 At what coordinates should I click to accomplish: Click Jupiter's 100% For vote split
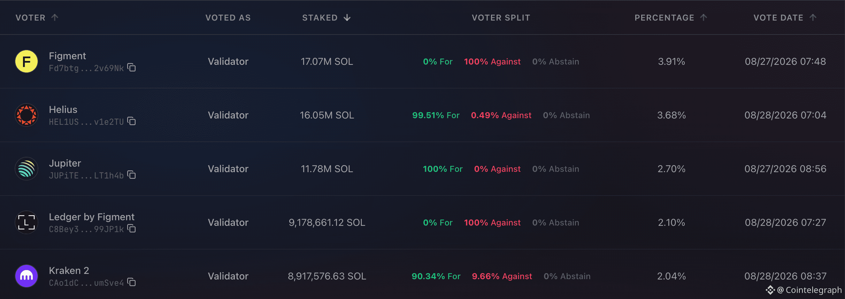[x=443, y=169]
